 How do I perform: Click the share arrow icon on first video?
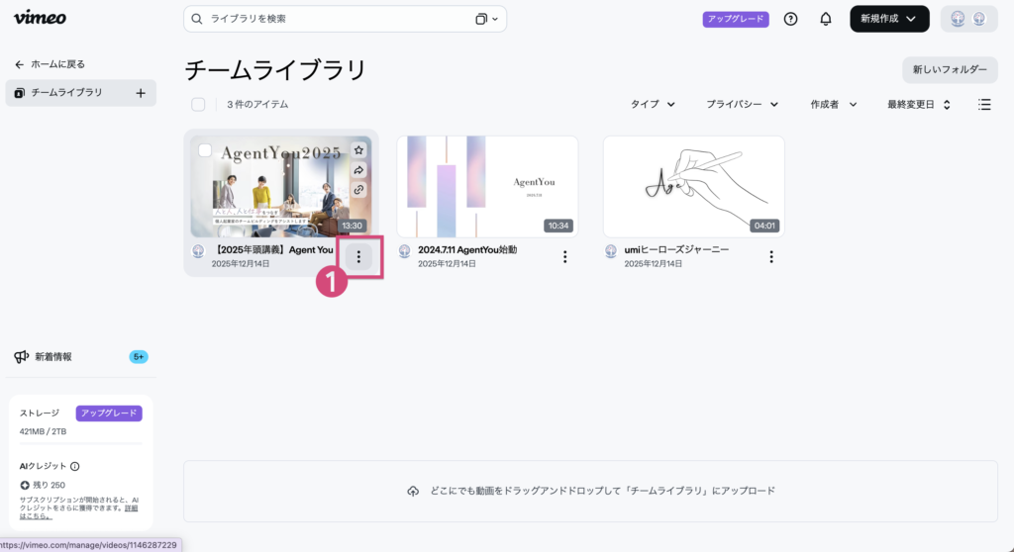pos(358,170)
